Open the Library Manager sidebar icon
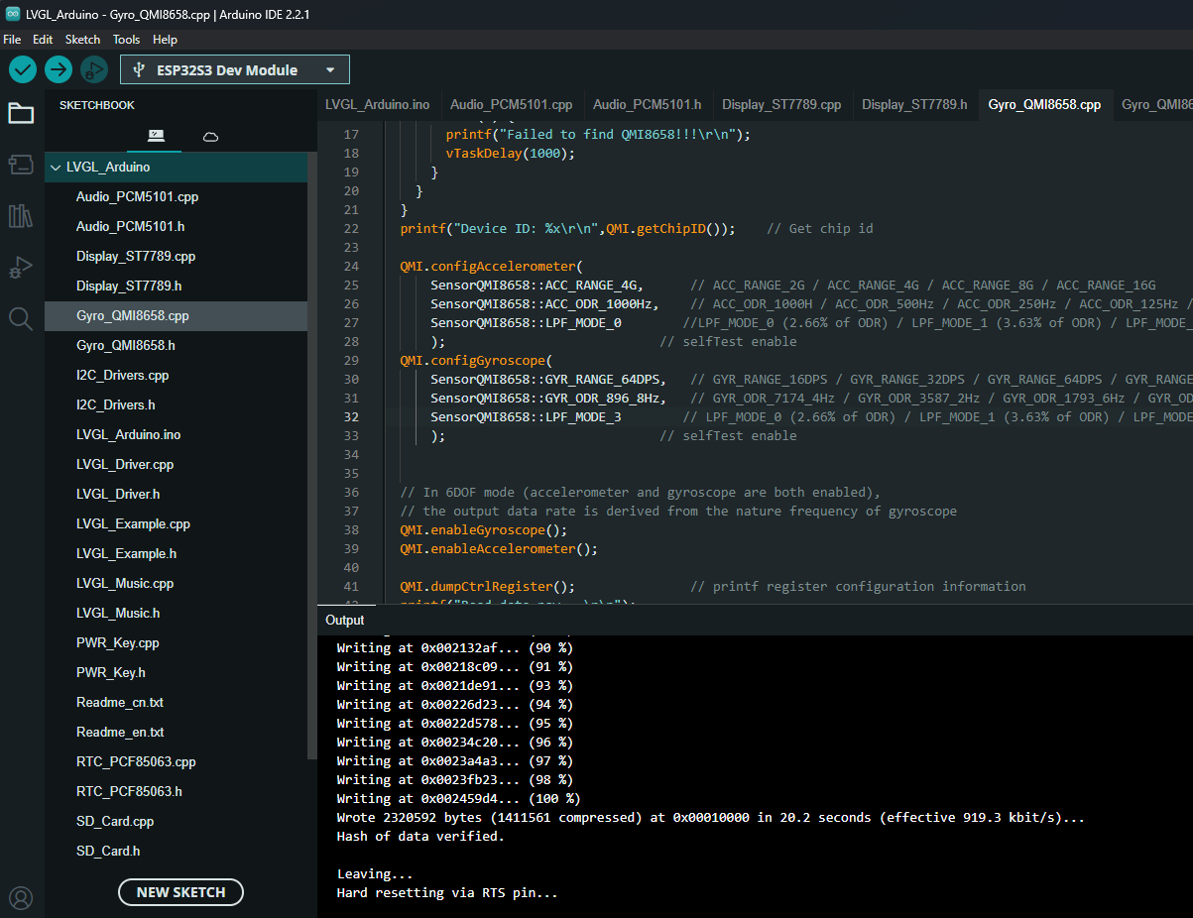 click(21, 216)
